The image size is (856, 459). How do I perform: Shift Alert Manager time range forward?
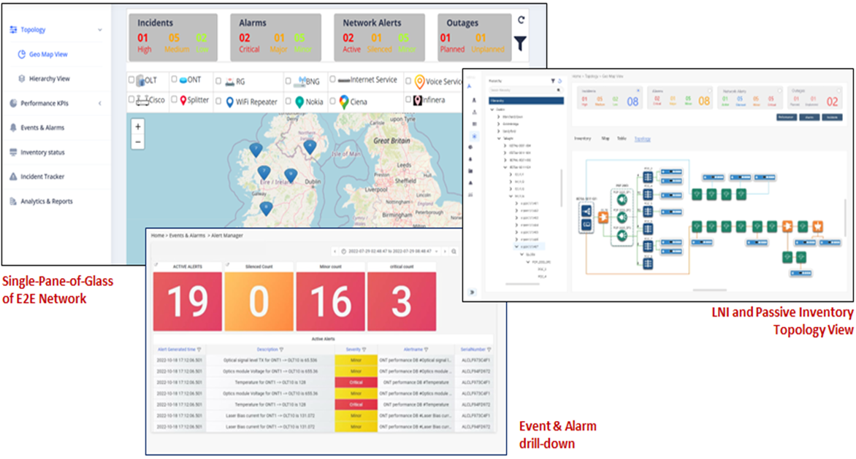click(445, 251)
